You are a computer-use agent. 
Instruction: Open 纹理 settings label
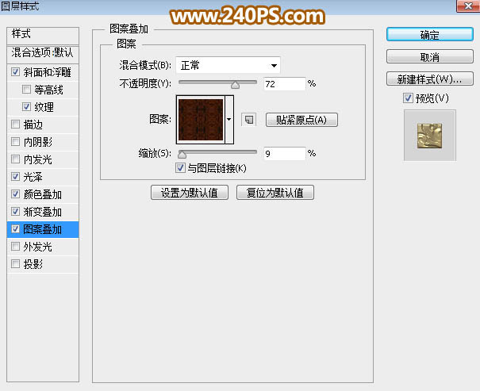pyautogui.click(x=44, y=107)
